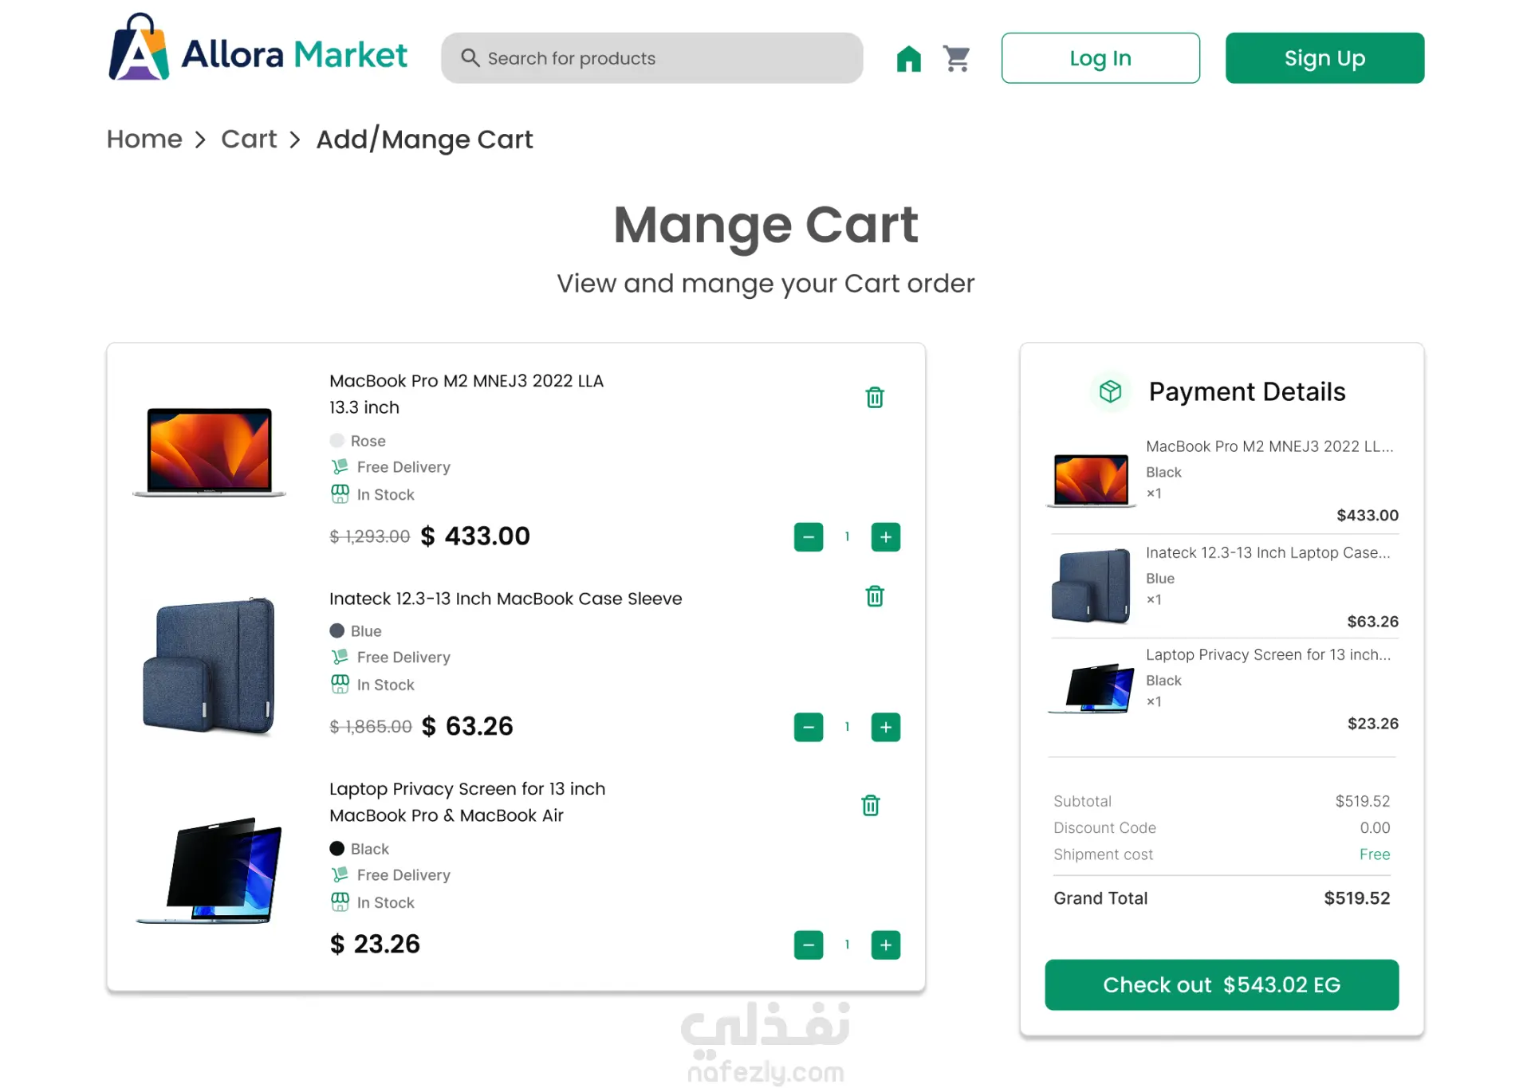
Task: Click Inateck 12.3-13 Inch Laptop Case summary line
Action: click(1268, 552)
